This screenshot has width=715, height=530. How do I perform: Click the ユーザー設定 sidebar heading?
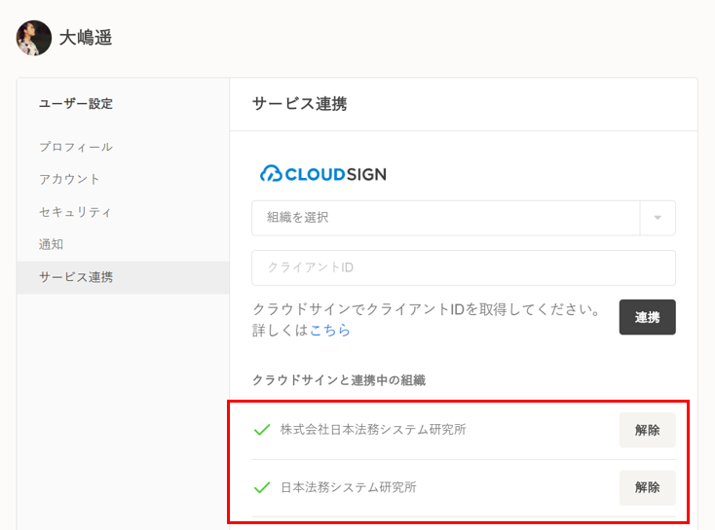click(x=76, y=103)
